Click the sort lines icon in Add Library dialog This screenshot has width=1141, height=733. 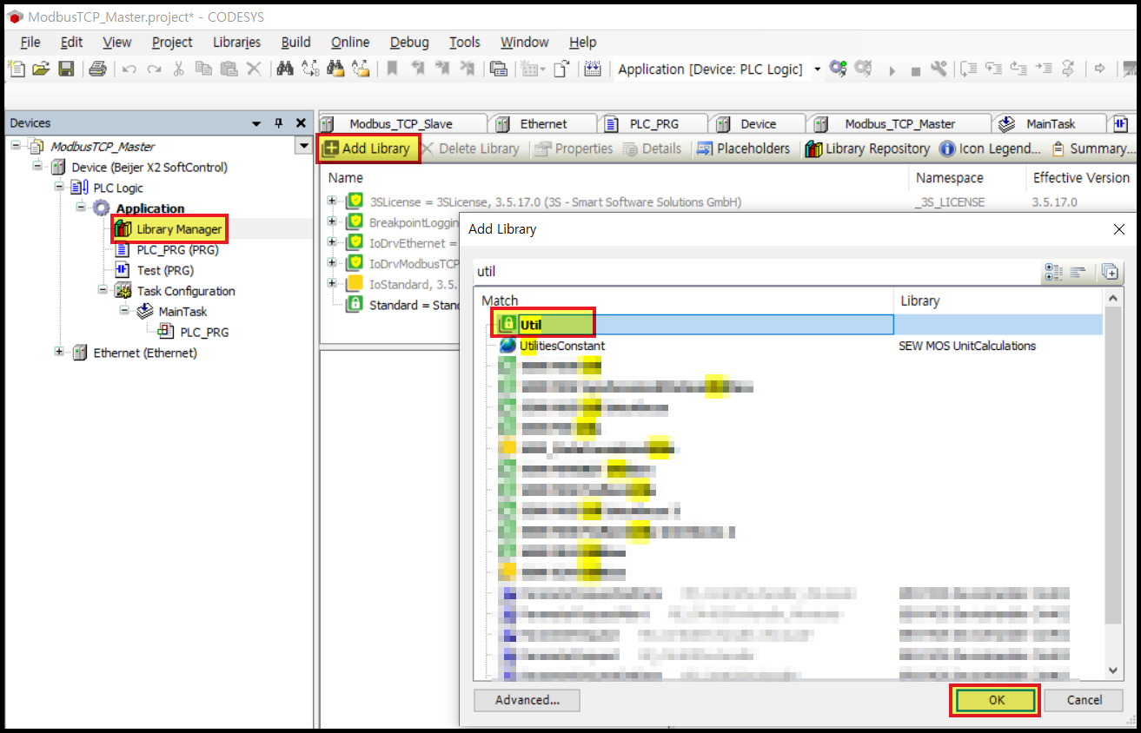pos(1078,272)
